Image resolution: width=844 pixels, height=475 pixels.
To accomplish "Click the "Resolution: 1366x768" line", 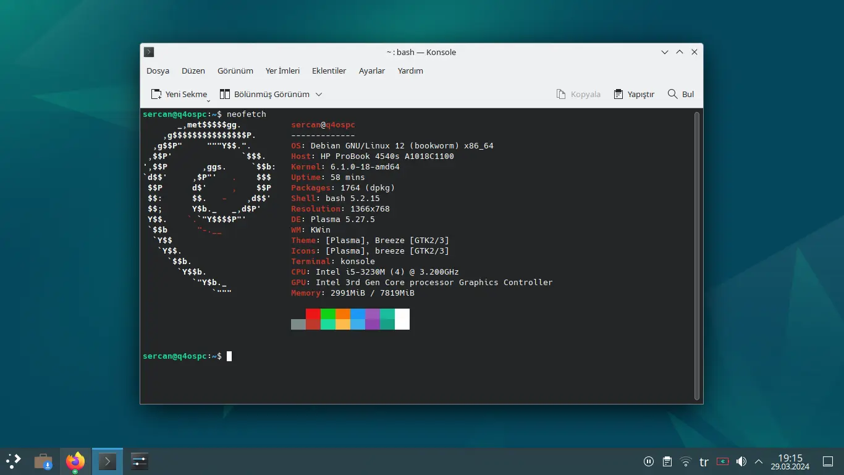I will (x=340, y=209).
